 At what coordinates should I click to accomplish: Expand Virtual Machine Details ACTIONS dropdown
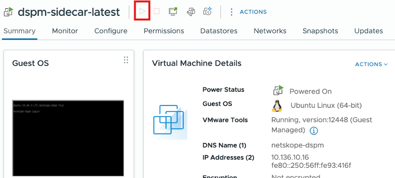tap(371, 64)
